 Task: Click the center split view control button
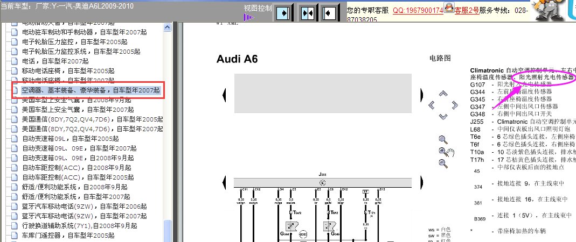coord(307,13)
